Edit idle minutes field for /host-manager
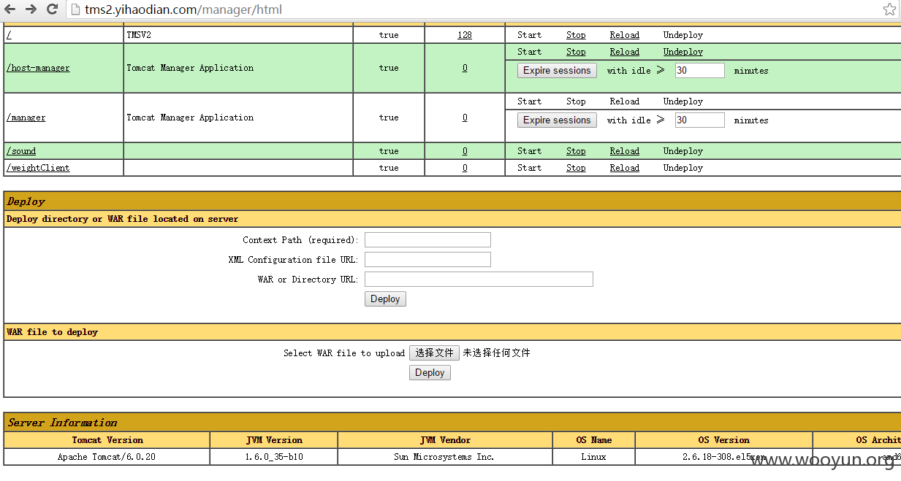Viewport: 901px width, 481px height. (699, 71)
